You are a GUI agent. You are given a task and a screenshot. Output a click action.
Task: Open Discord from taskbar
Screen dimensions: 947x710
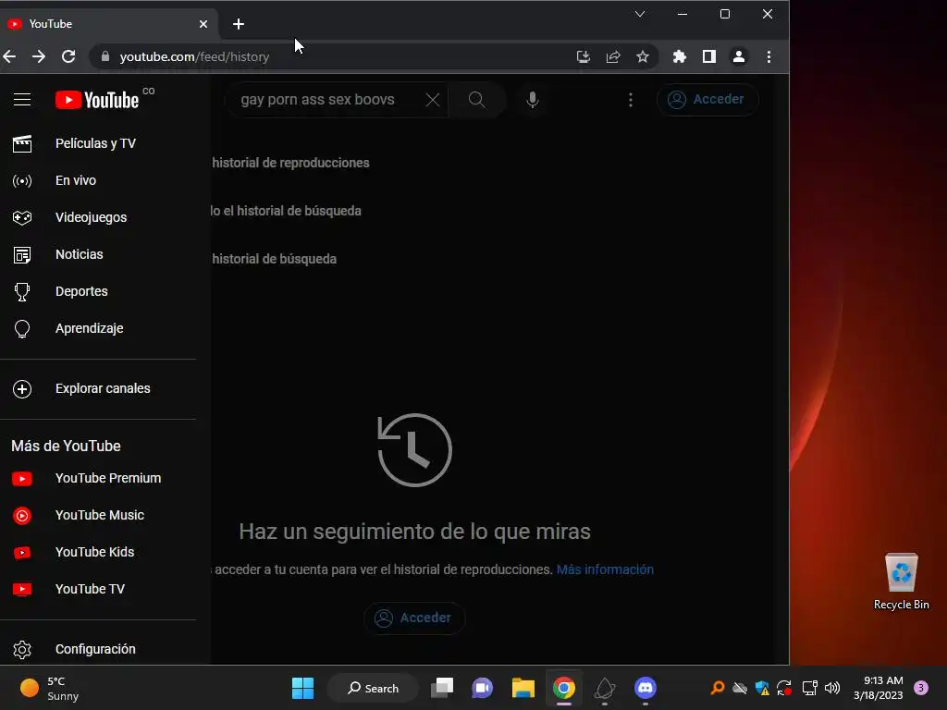click(x=645, y=688)
